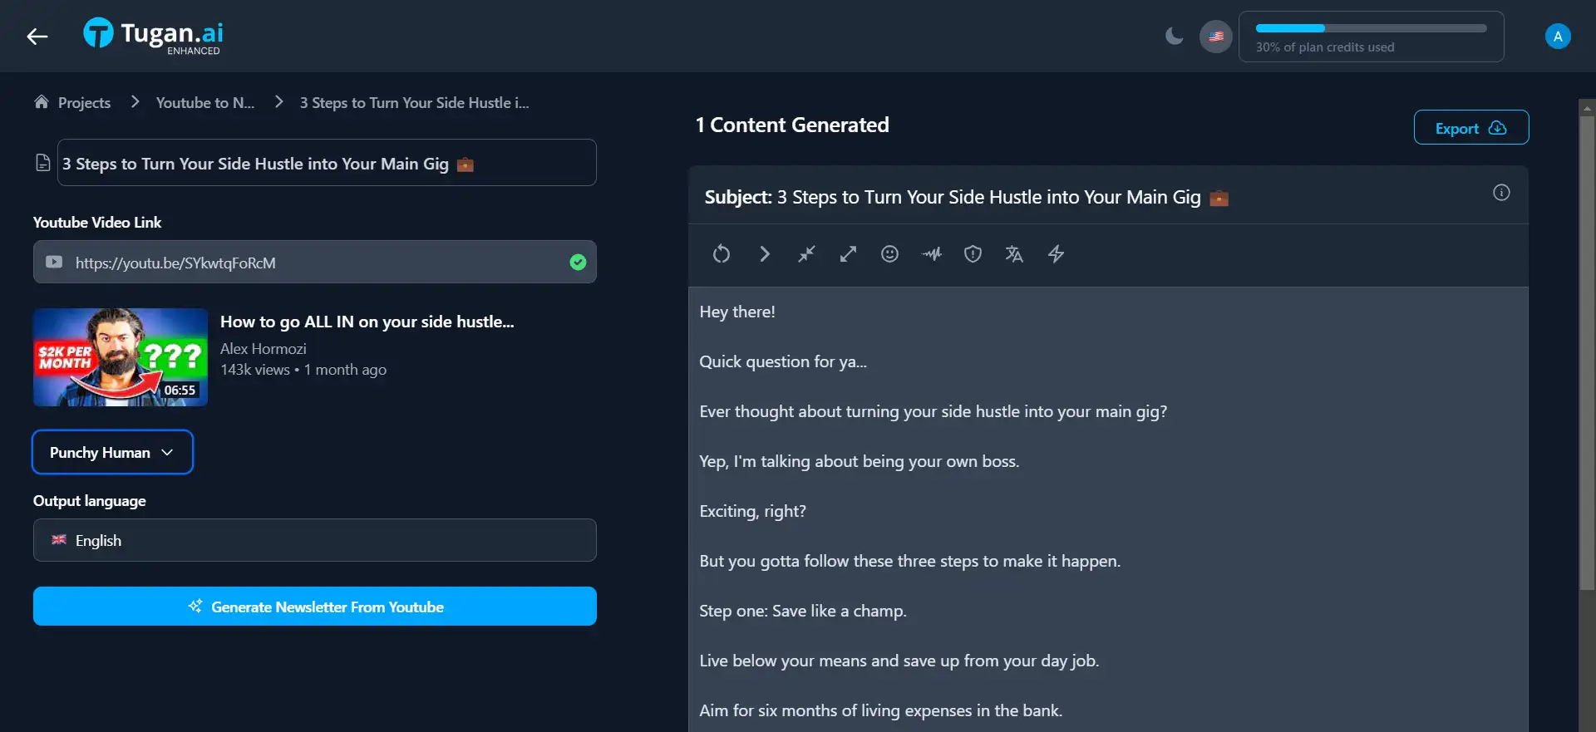
Task: Click the smiley face emoji icon
Action: coord(889,254)
